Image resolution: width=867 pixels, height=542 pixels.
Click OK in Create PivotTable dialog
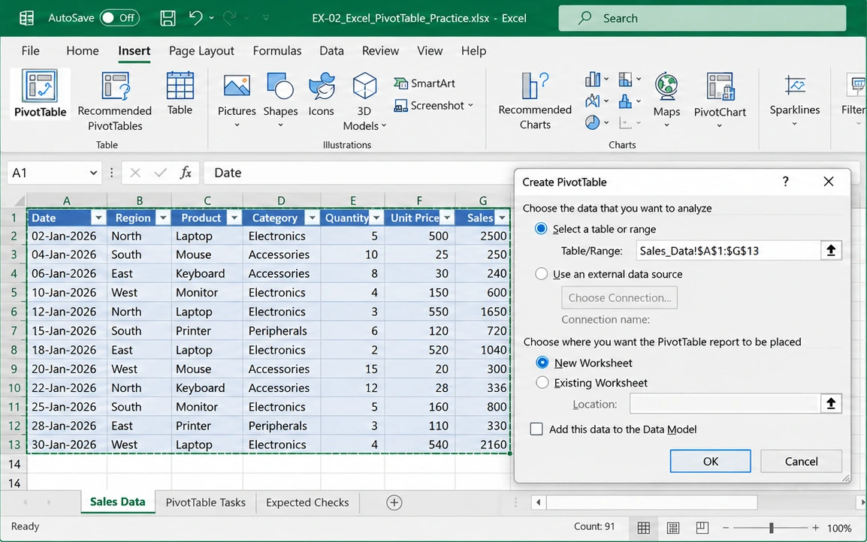[711, 462]
